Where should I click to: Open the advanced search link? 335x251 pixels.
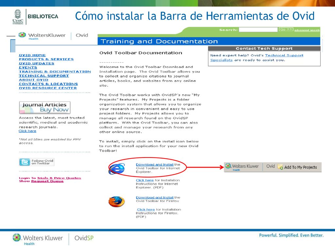pos(307,30)
